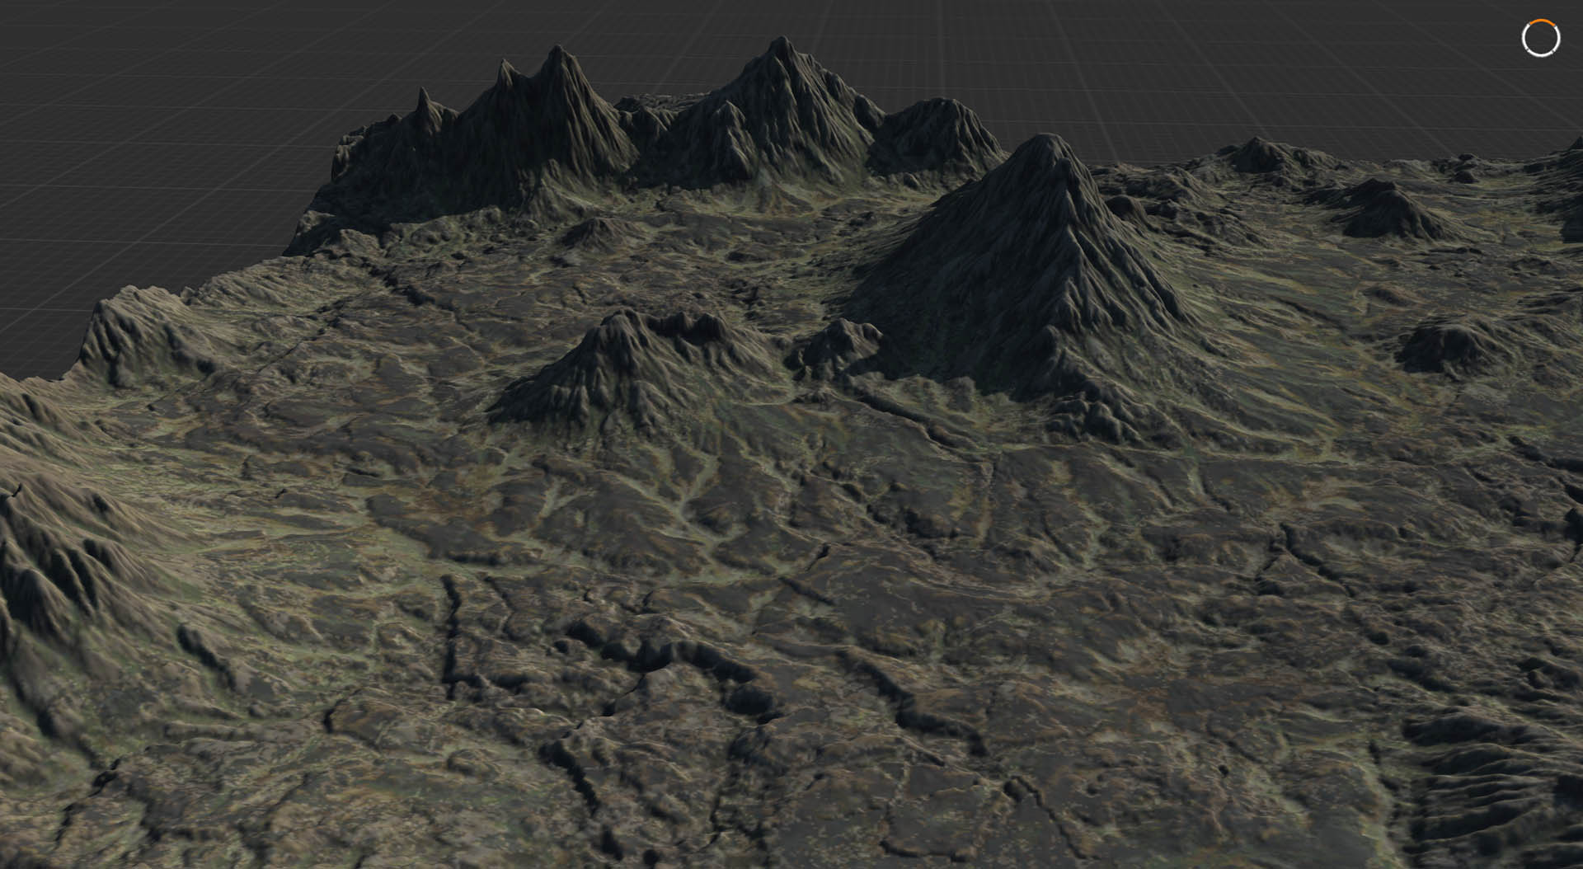
Task: Click the distant small hill near the top-right horizon
Action: tap(1257, 153)
